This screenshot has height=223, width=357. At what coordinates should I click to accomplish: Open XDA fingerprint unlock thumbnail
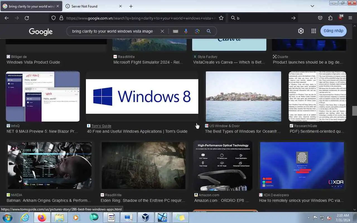point(302,166)
